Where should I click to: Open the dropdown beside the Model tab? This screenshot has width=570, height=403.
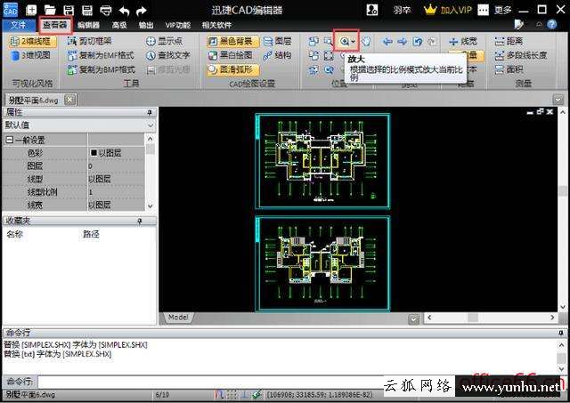413,319
